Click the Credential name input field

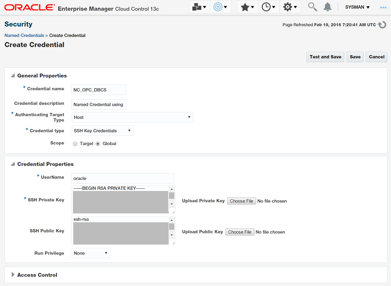99,90
